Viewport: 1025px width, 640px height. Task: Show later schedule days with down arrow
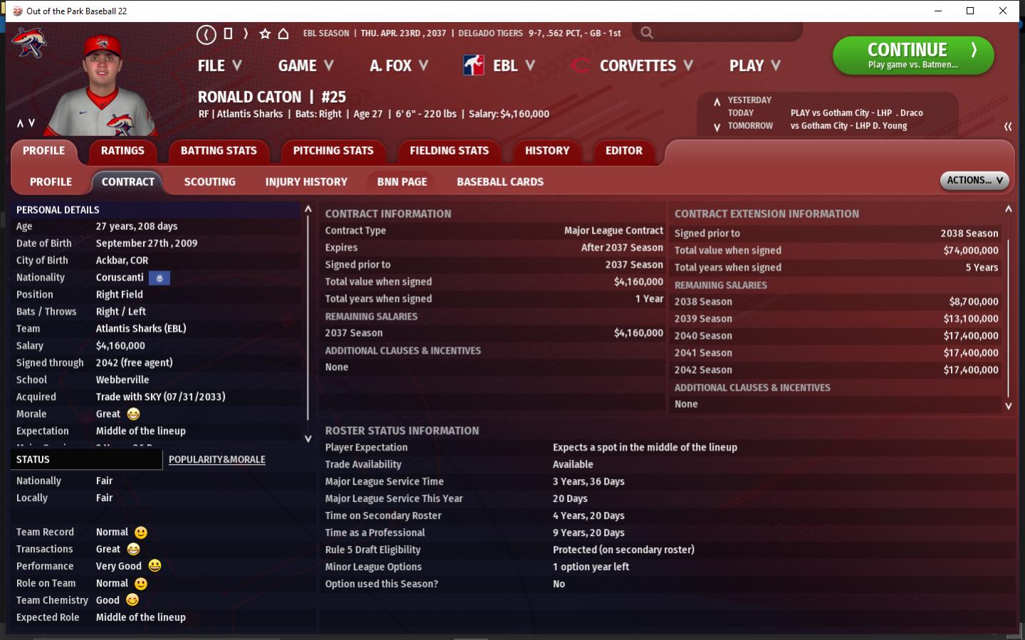[717, 127]
